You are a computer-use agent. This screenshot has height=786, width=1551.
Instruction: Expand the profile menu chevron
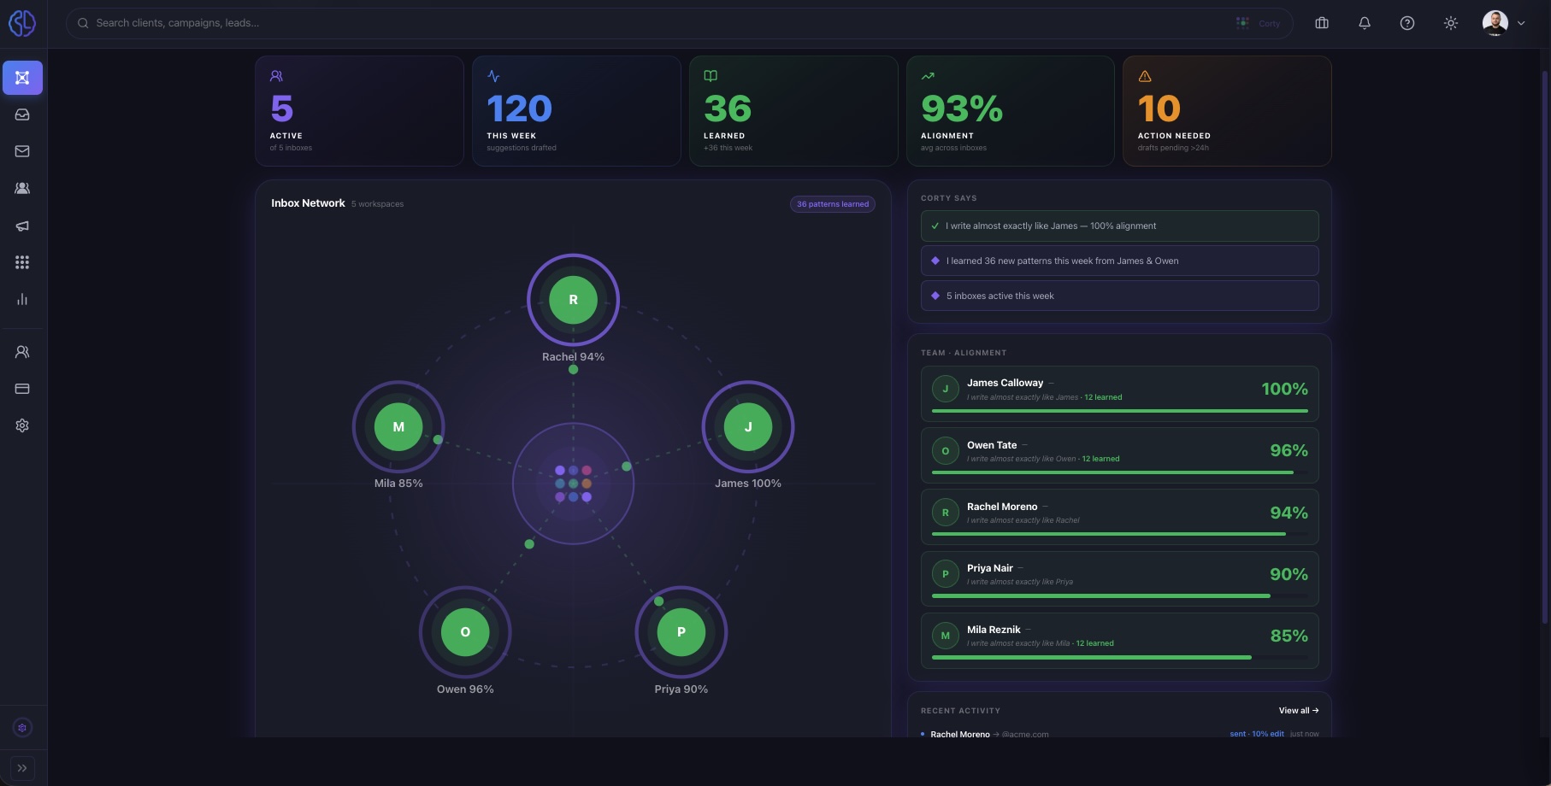coord(1521,24)
